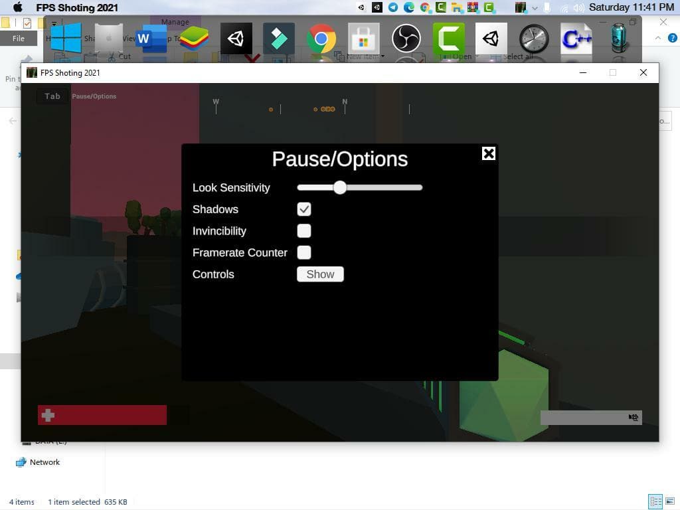
Task: Close the Pause/Options panel with the X icon
Action: pos(488,153)
